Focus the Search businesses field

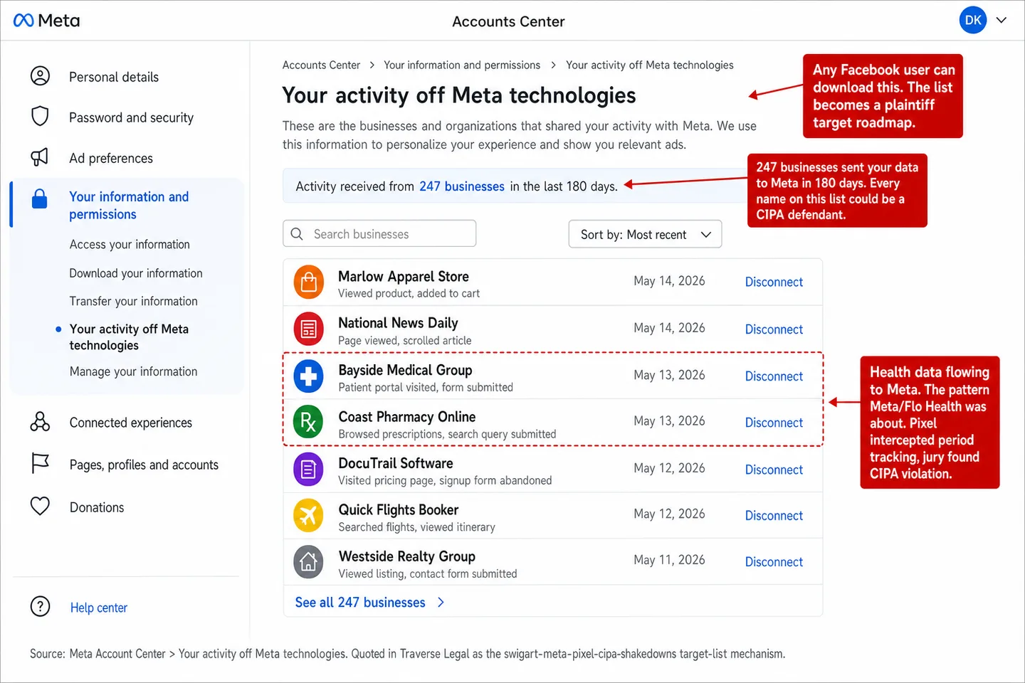tap(379, 233)
